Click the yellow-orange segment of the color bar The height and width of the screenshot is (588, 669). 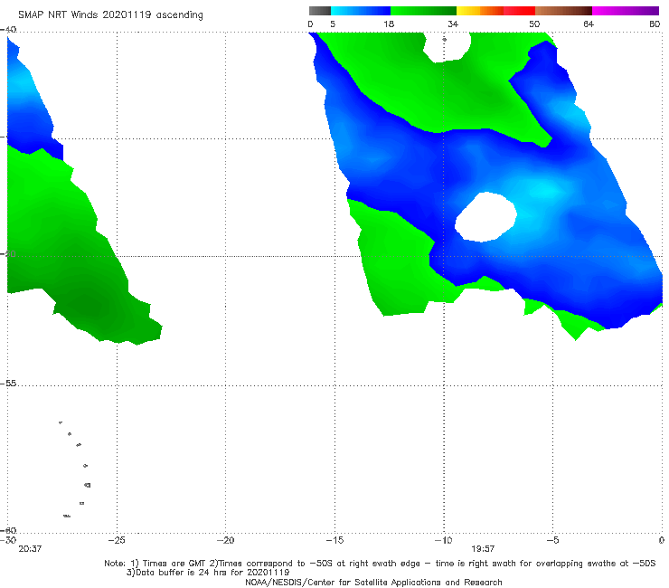click(480, 11)
